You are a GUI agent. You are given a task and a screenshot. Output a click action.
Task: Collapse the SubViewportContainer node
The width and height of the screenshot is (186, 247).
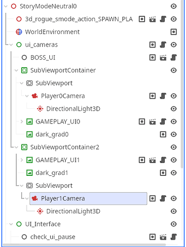[16, 71]
